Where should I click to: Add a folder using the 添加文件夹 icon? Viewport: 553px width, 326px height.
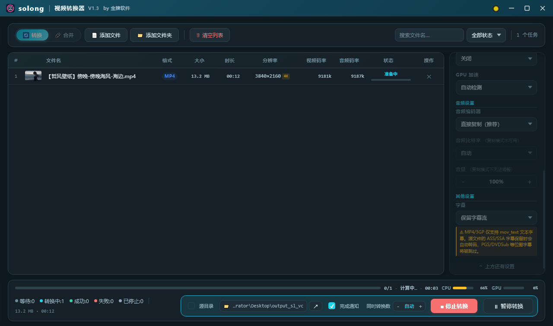140,35
